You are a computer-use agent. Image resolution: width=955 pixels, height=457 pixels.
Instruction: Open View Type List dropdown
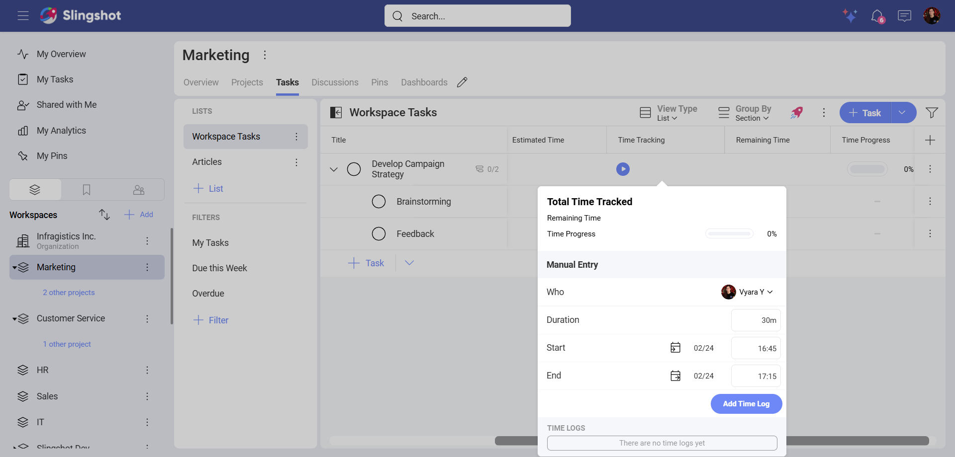pyautogui.click(x=668, y=113)
